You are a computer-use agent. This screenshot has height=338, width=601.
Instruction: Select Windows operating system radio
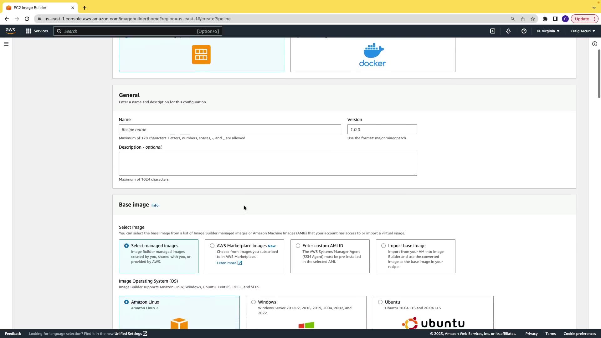254,302
